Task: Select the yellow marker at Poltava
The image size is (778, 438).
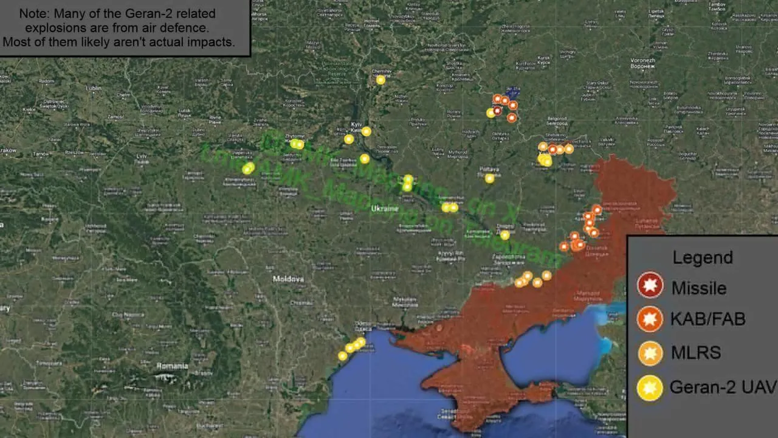Action: [x=489, y=178]
